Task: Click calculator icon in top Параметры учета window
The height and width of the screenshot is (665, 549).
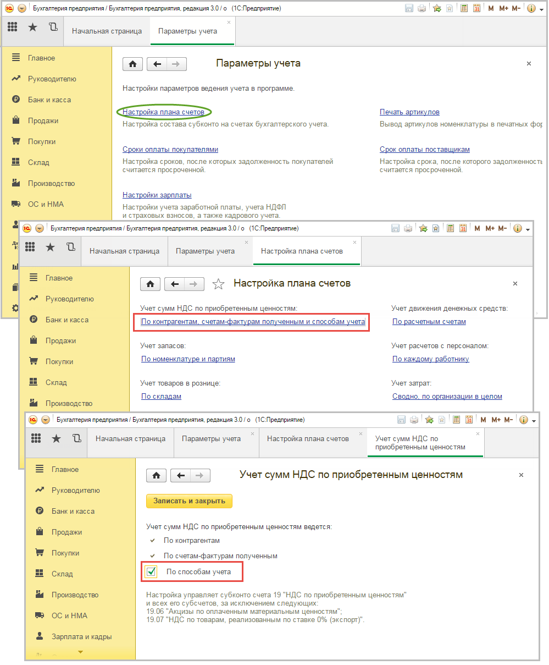Action: click(464, 8)
